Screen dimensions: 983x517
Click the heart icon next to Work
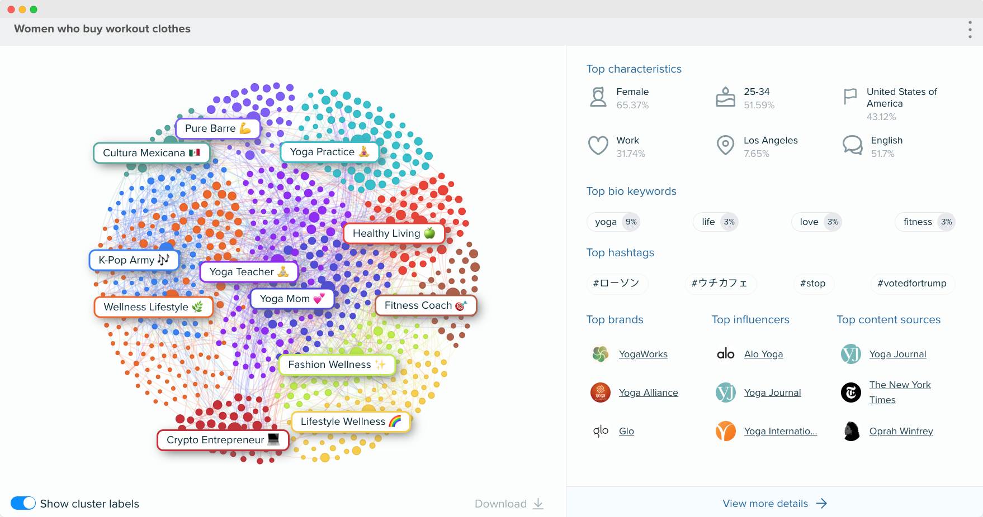coord(598,145)
